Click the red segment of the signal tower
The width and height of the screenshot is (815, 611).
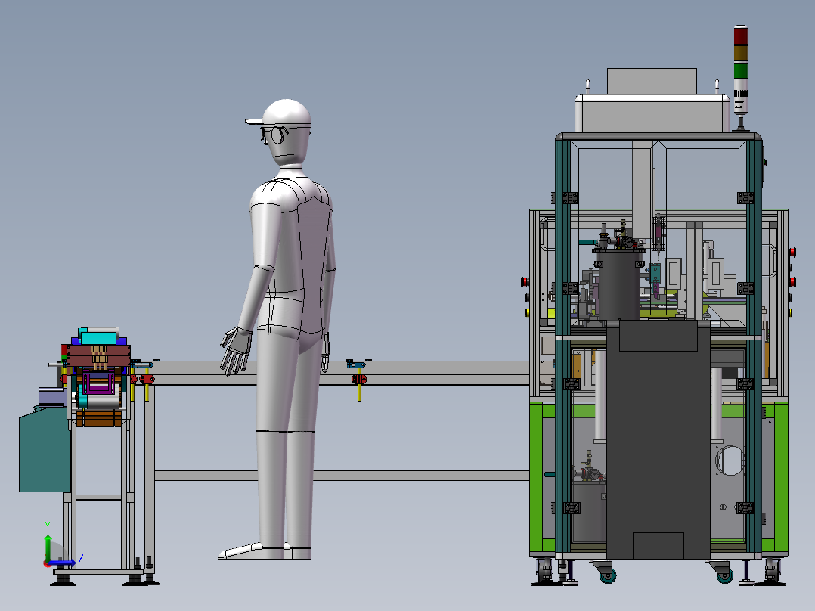pyautogui.click(x=741, y=36)
